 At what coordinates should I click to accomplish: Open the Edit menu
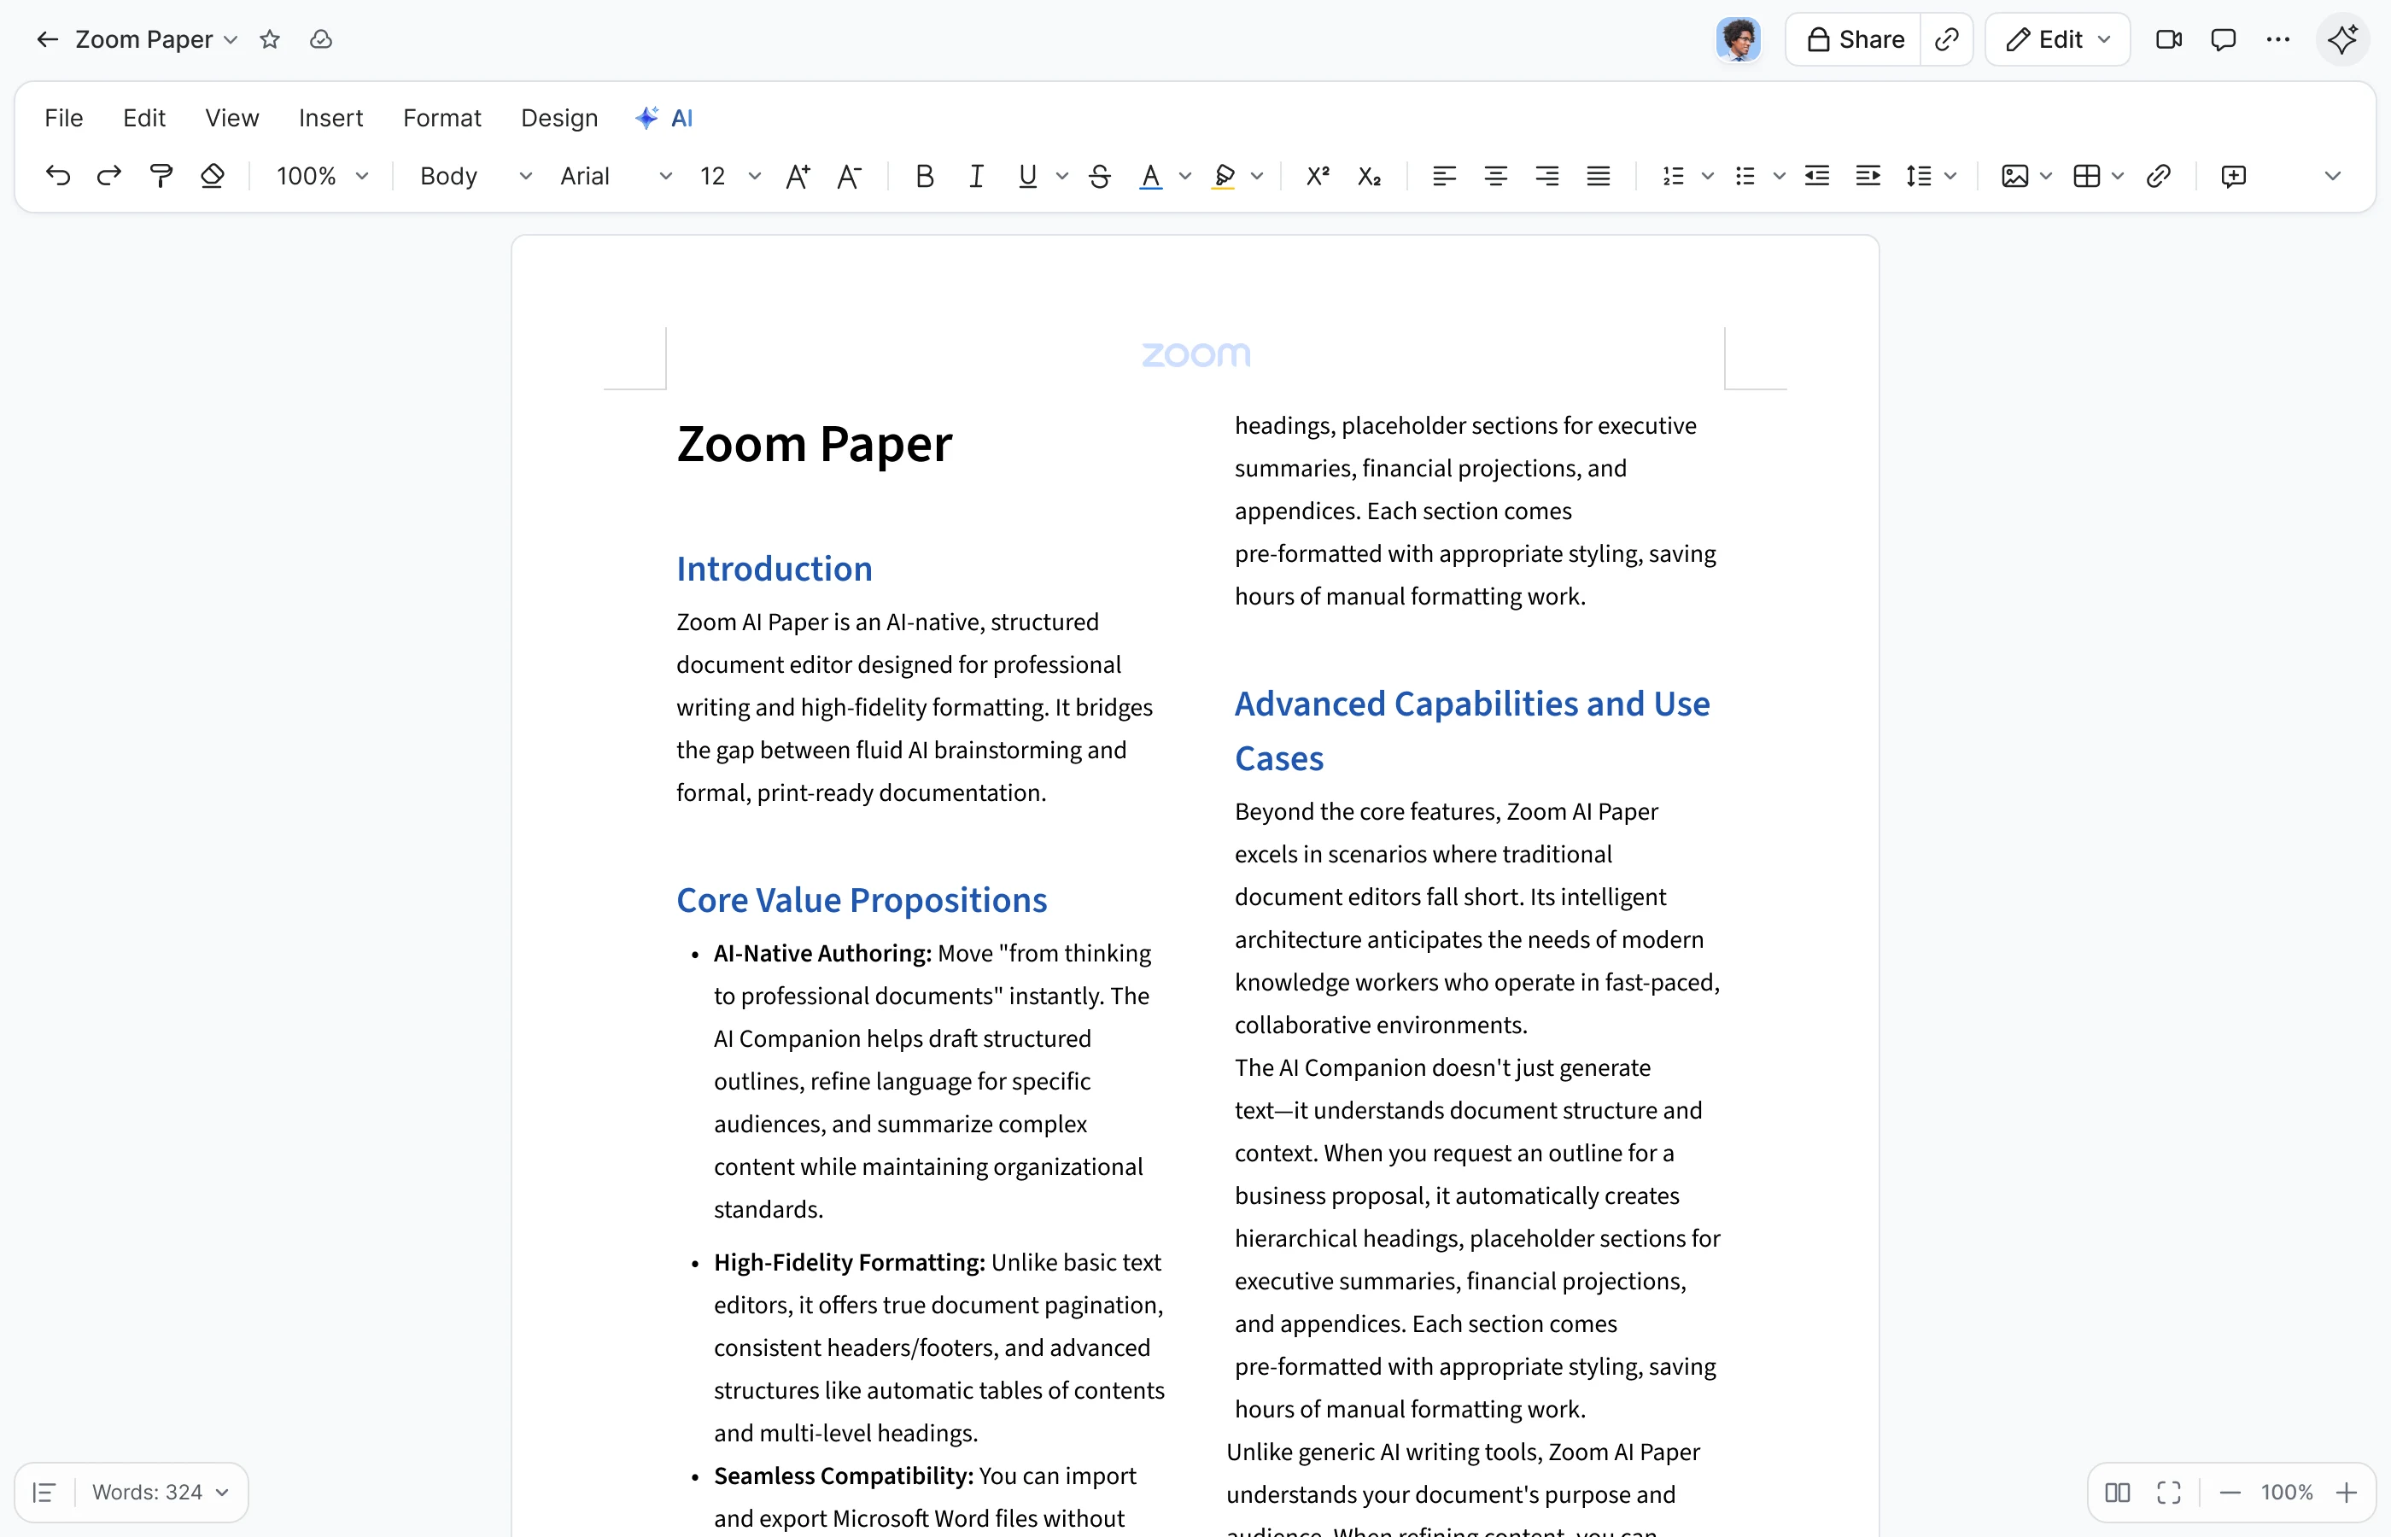143,118
